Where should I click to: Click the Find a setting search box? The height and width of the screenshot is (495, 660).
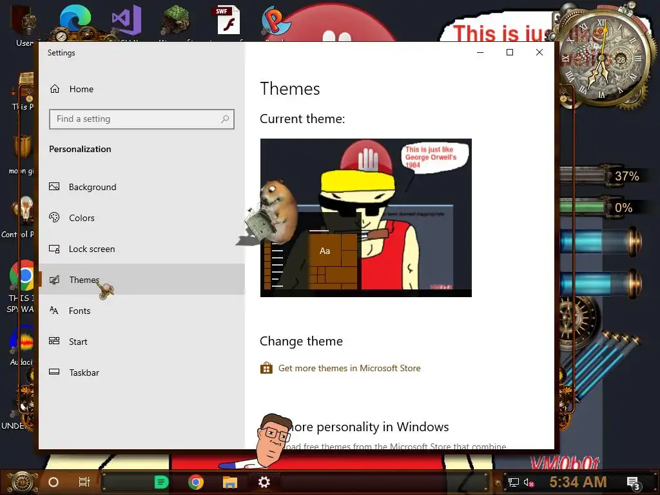141,119
